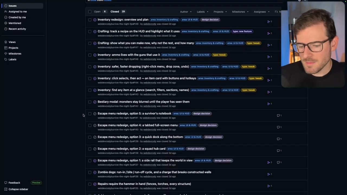Show the Open issues tab
The image size is (347, 195).
pos(100,12)
